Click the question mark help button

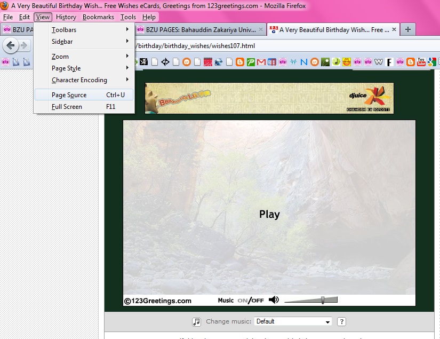342,321
